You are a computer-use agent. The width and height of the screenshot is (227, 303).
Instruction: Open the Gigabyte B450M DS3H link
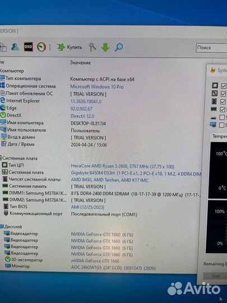coord(136,173)
